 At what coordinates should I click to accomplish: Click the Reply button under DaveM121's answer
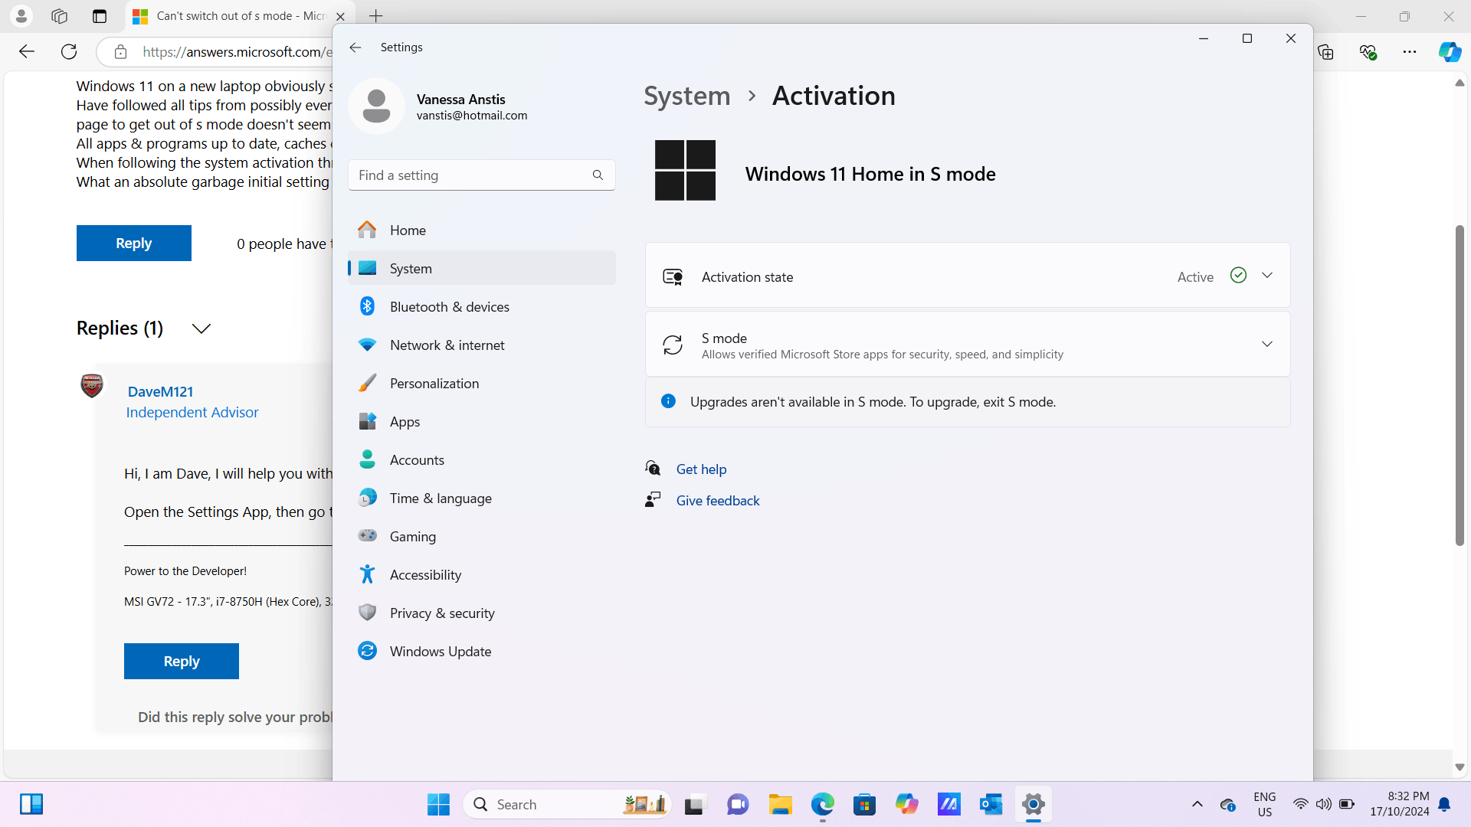pyautogui.click(x=182, y=661)
